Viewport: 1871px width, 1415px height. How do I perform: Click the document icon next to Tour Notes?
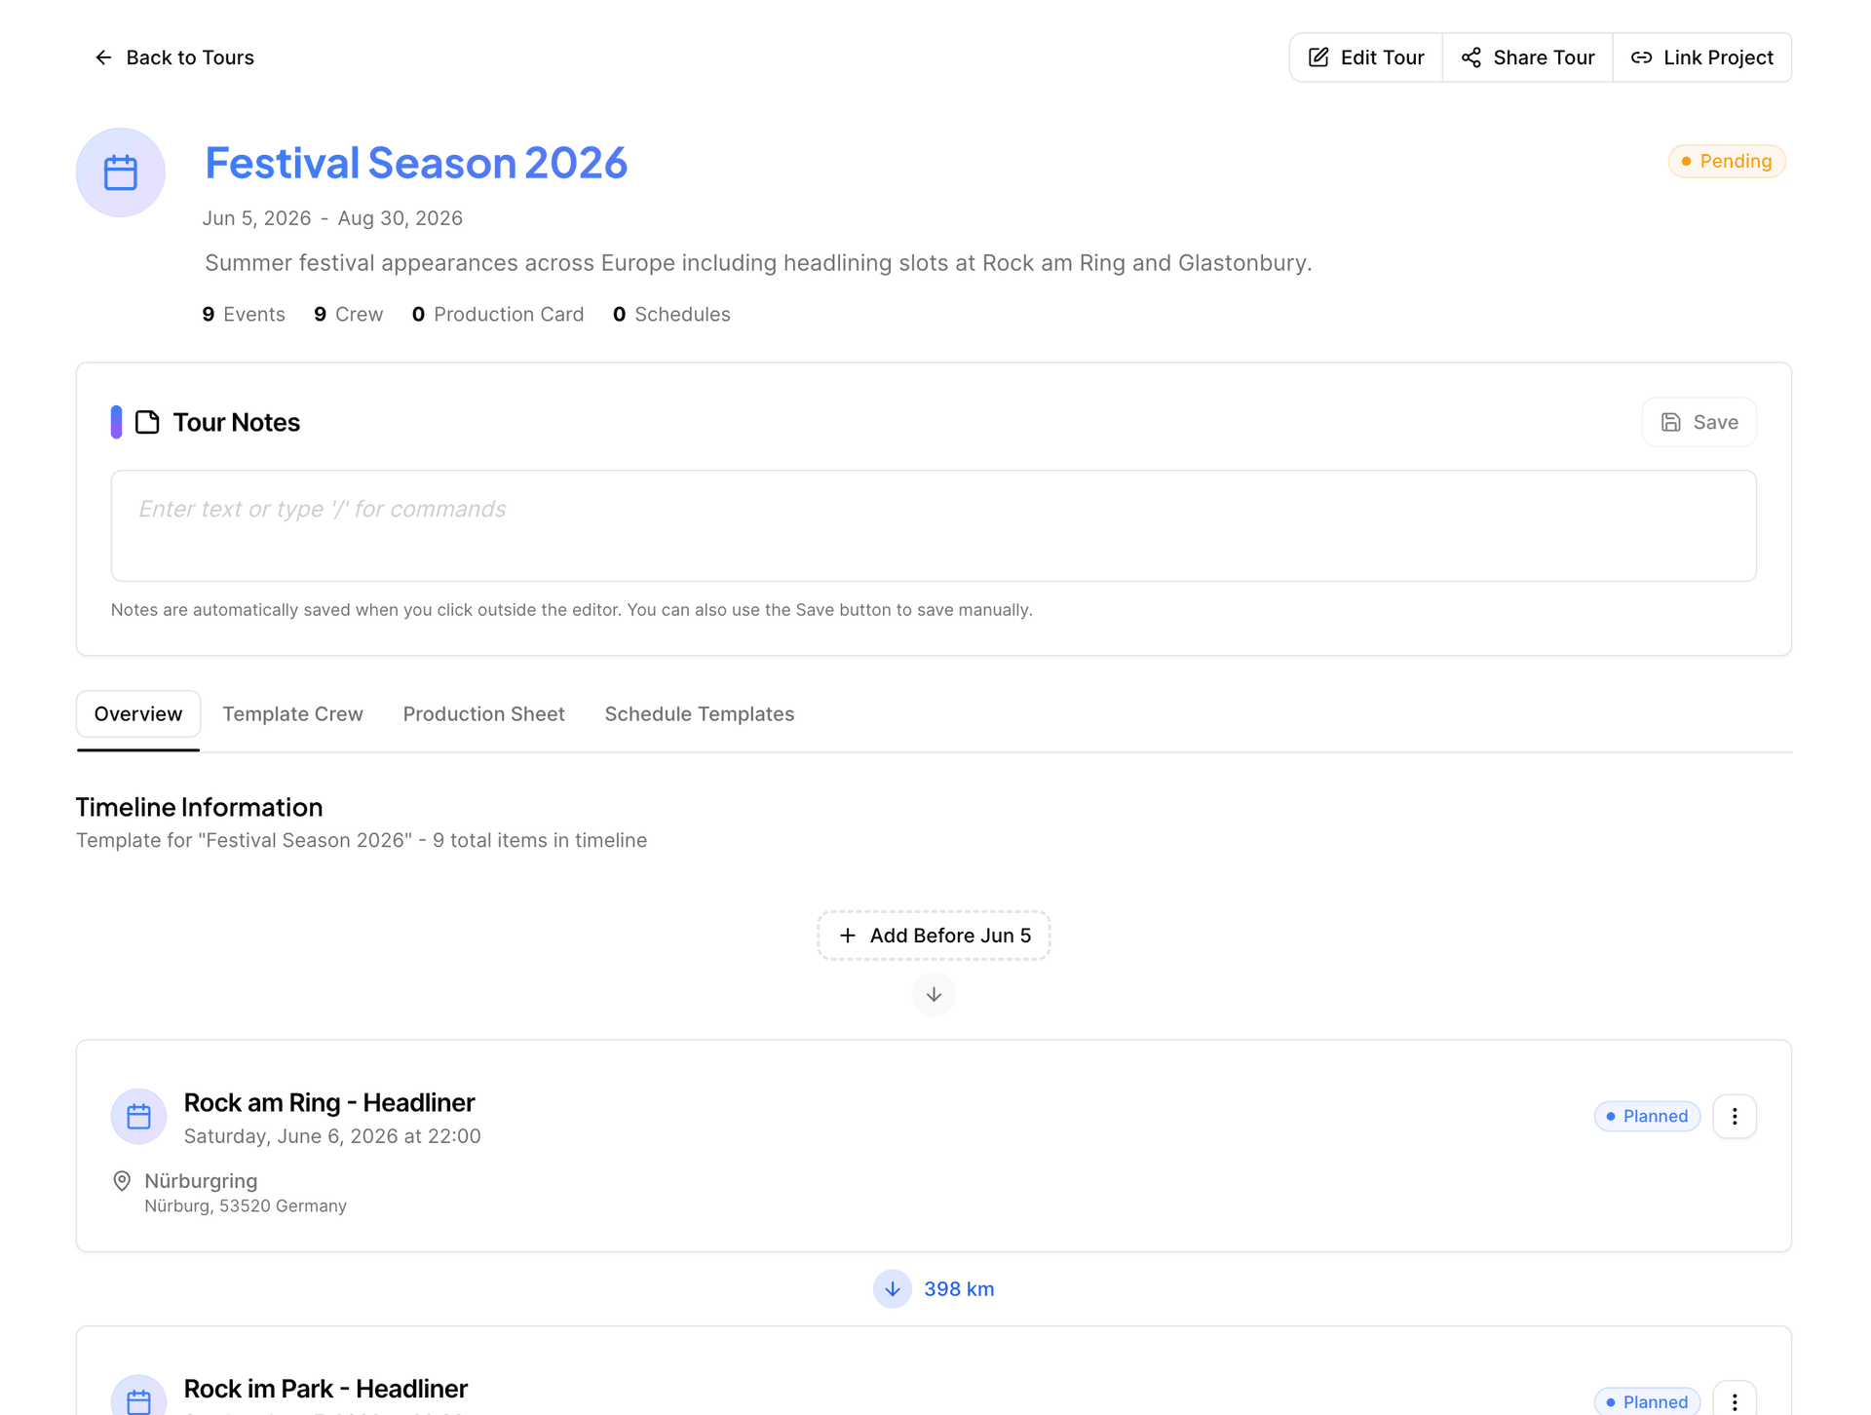click(x=147, y=422)
